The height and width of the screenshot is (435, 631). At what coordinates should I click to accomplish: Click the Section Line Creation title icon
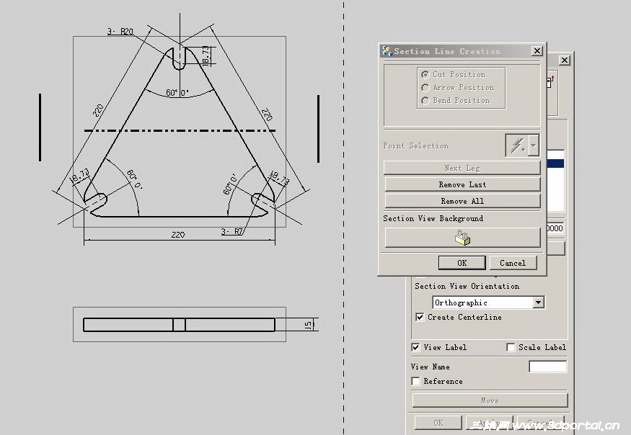[387, 51]
